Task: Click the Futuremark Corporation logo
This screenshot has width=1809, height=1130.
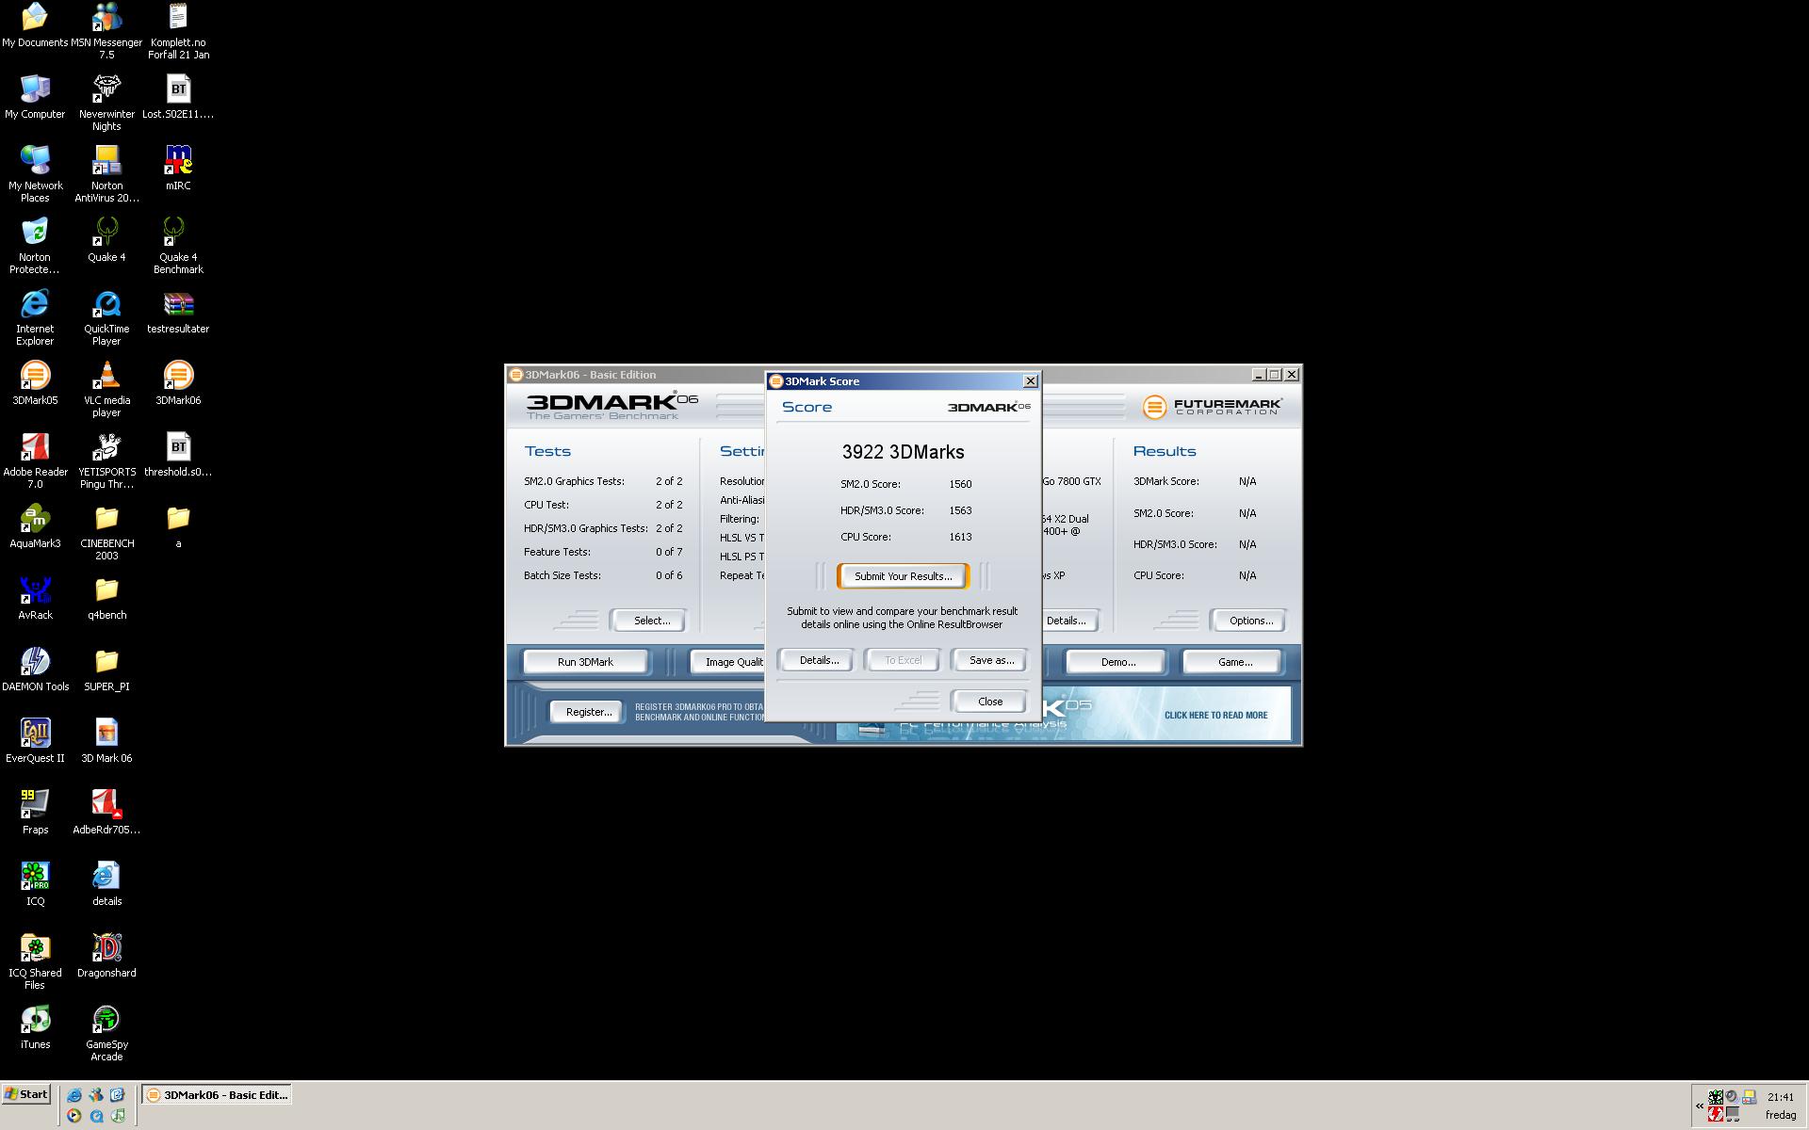Action: tap(1212, 407)
